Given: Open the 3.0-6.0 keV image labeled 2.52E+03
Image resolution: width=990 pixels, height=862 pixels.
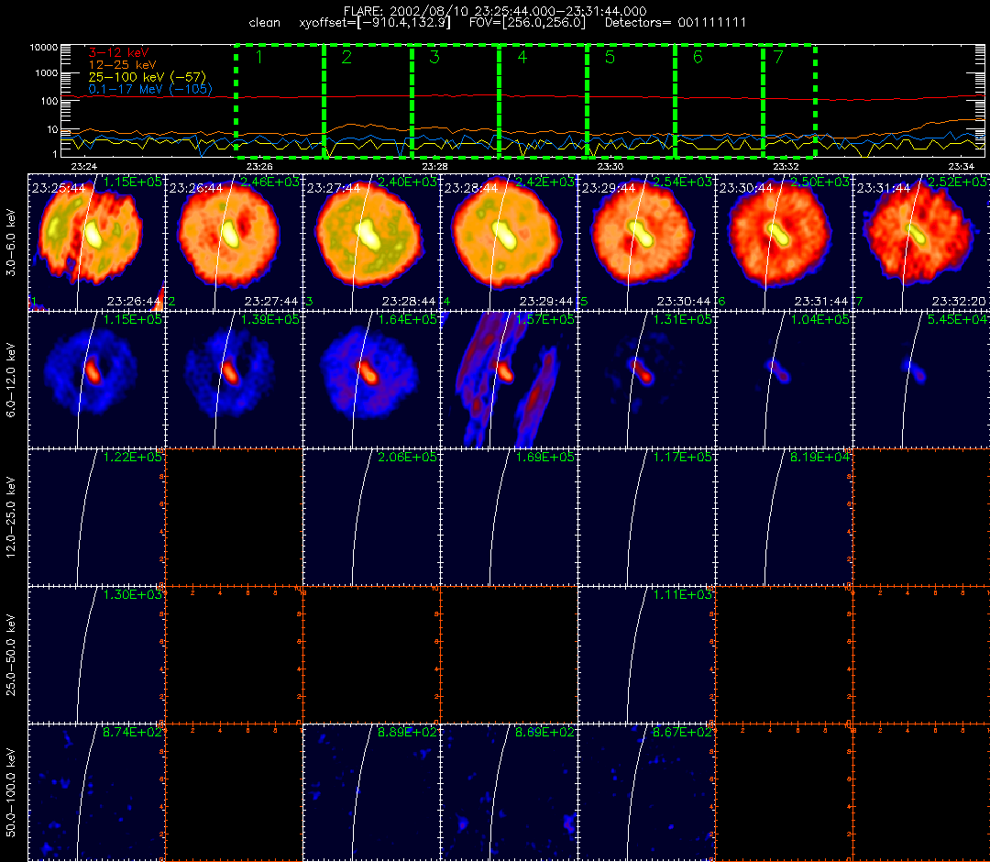Looking at the screenshot, I should [x=922, y=242].
